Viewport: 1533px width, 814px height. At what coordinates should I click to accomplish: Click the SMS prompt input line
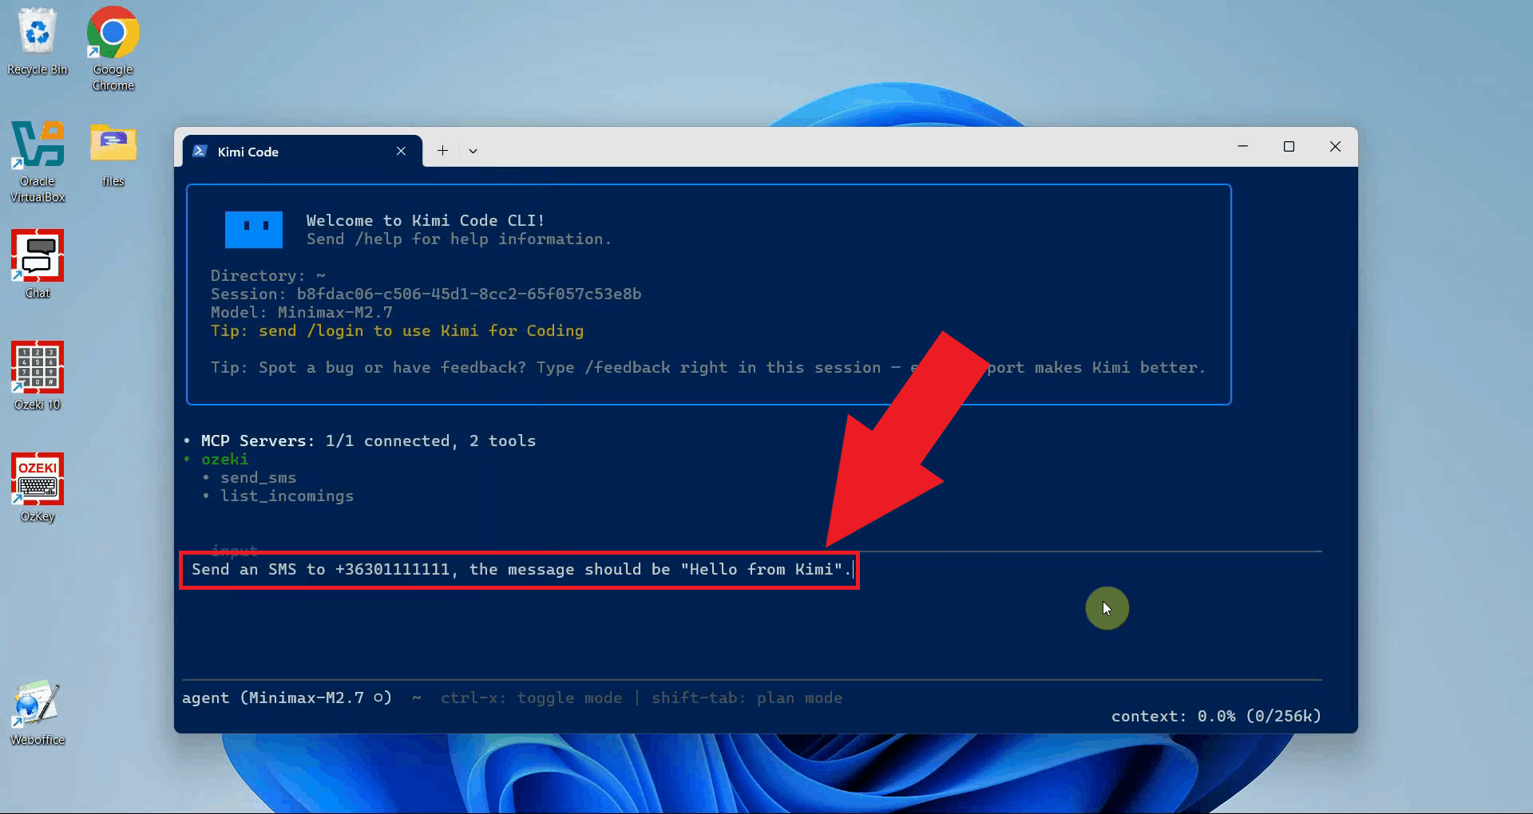(520, 570)
